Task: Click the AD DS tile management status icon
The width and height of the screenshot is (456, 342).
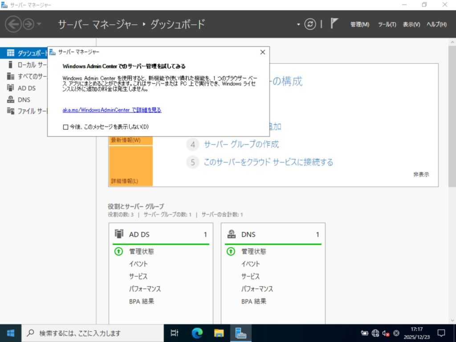Action: [x=118, y=251]
